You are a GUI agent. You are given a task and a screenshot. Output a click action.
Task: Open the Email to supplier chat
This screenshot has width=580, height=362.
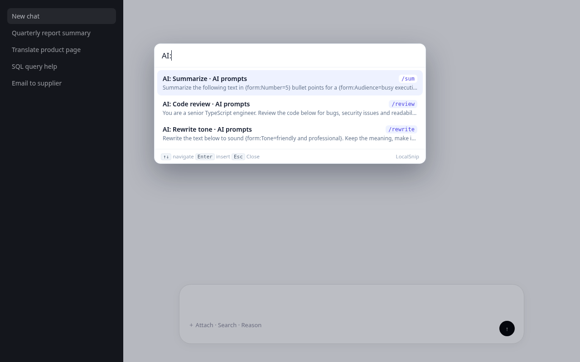62,83
